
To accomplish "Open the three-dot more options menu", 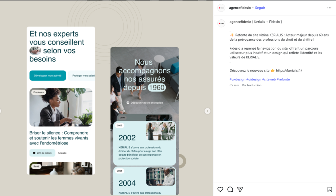I will tap(329, 8).
